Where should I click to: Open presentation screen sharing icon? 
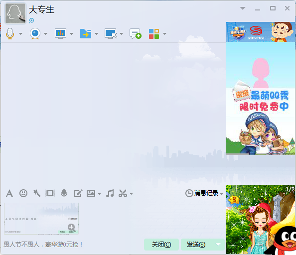coord(60,34)
